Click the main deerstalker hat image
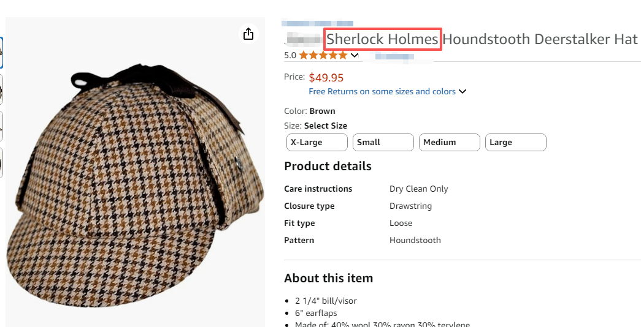 click(135, 184)
